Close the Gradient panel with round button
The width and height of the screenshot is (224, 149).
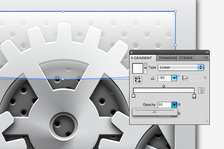[x=131, y=52]
